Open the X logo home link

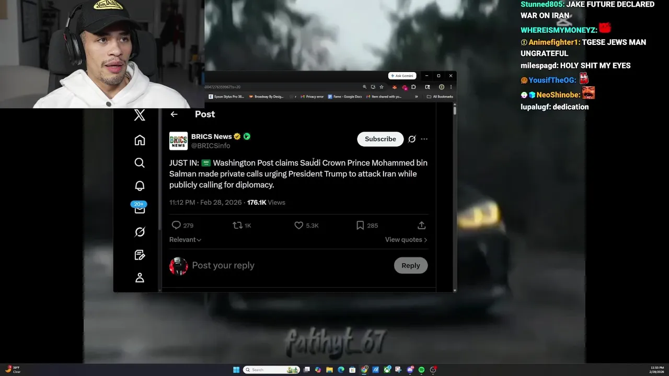pos(140,115)
